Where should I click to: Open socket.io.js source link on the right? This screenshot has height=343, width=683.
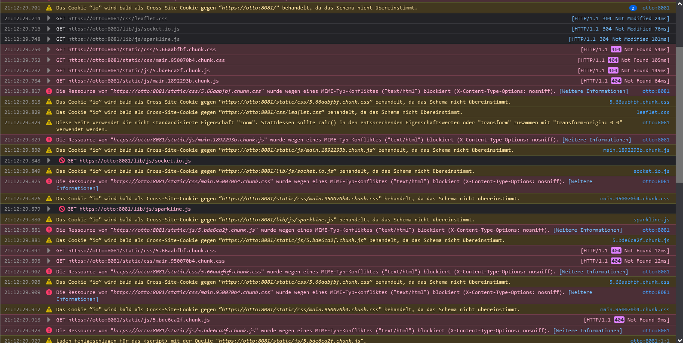tap(652, 171)
